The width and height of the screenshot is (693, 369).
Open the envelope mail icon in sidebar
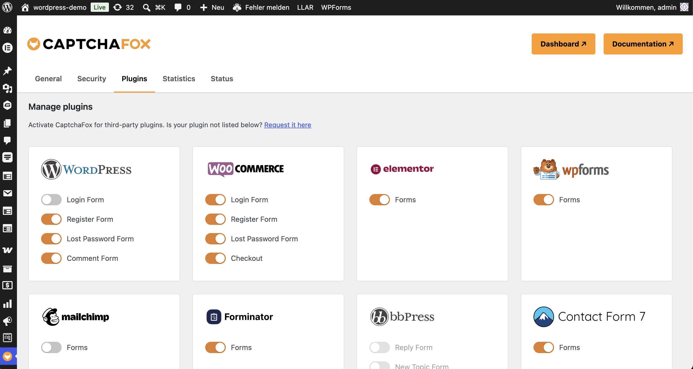pos(7,193)
